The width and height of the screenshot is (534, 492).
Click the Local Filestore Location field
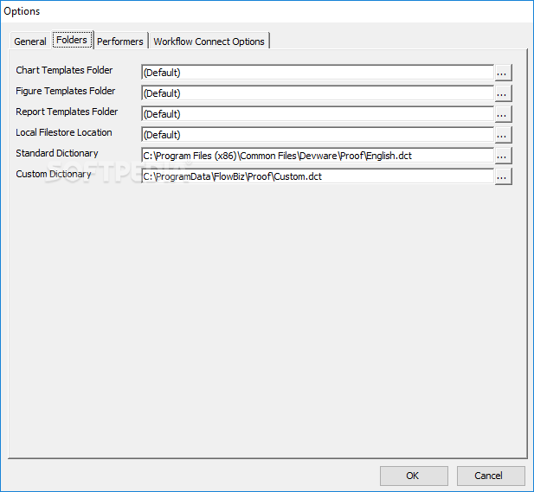point(318,135)
